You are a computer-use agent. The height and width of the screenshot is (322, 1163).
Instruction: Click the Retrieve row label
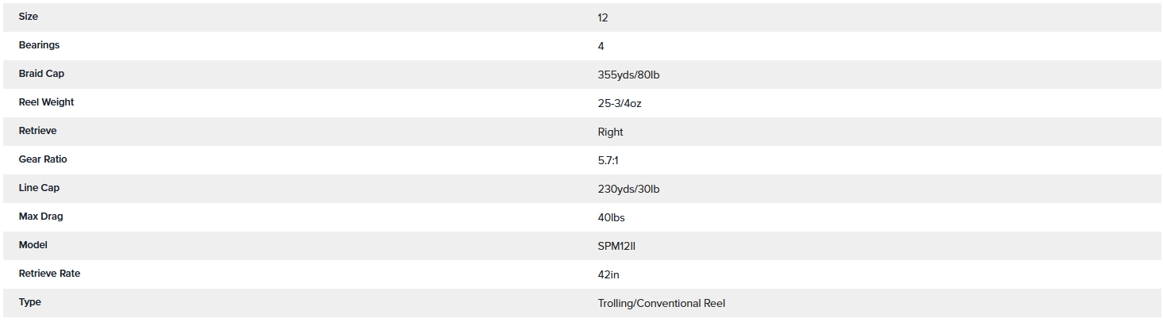tap(37, 131)
